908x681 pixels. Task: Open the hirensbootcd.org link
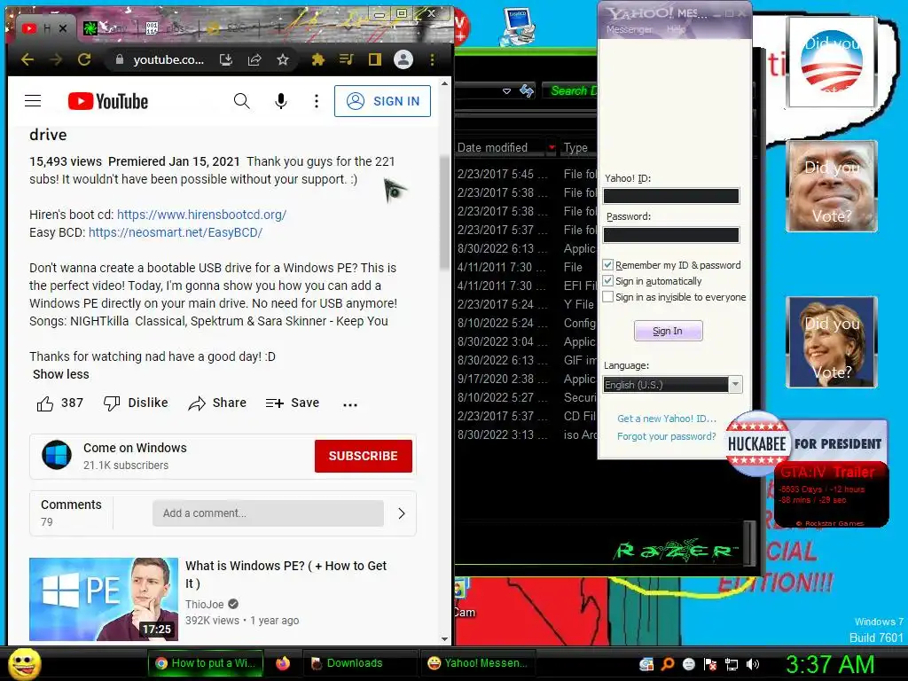point(201,215)
